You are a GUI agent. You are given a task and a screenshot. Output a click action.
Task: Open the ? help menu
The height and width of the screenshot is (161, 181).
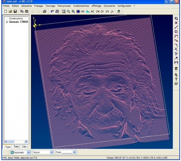[134, 6]
